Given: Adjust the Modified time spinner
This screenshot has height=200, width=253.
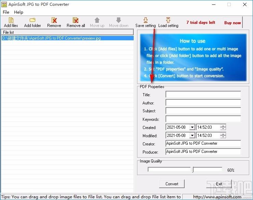Looking at the screenshot, I should [223, 135].
